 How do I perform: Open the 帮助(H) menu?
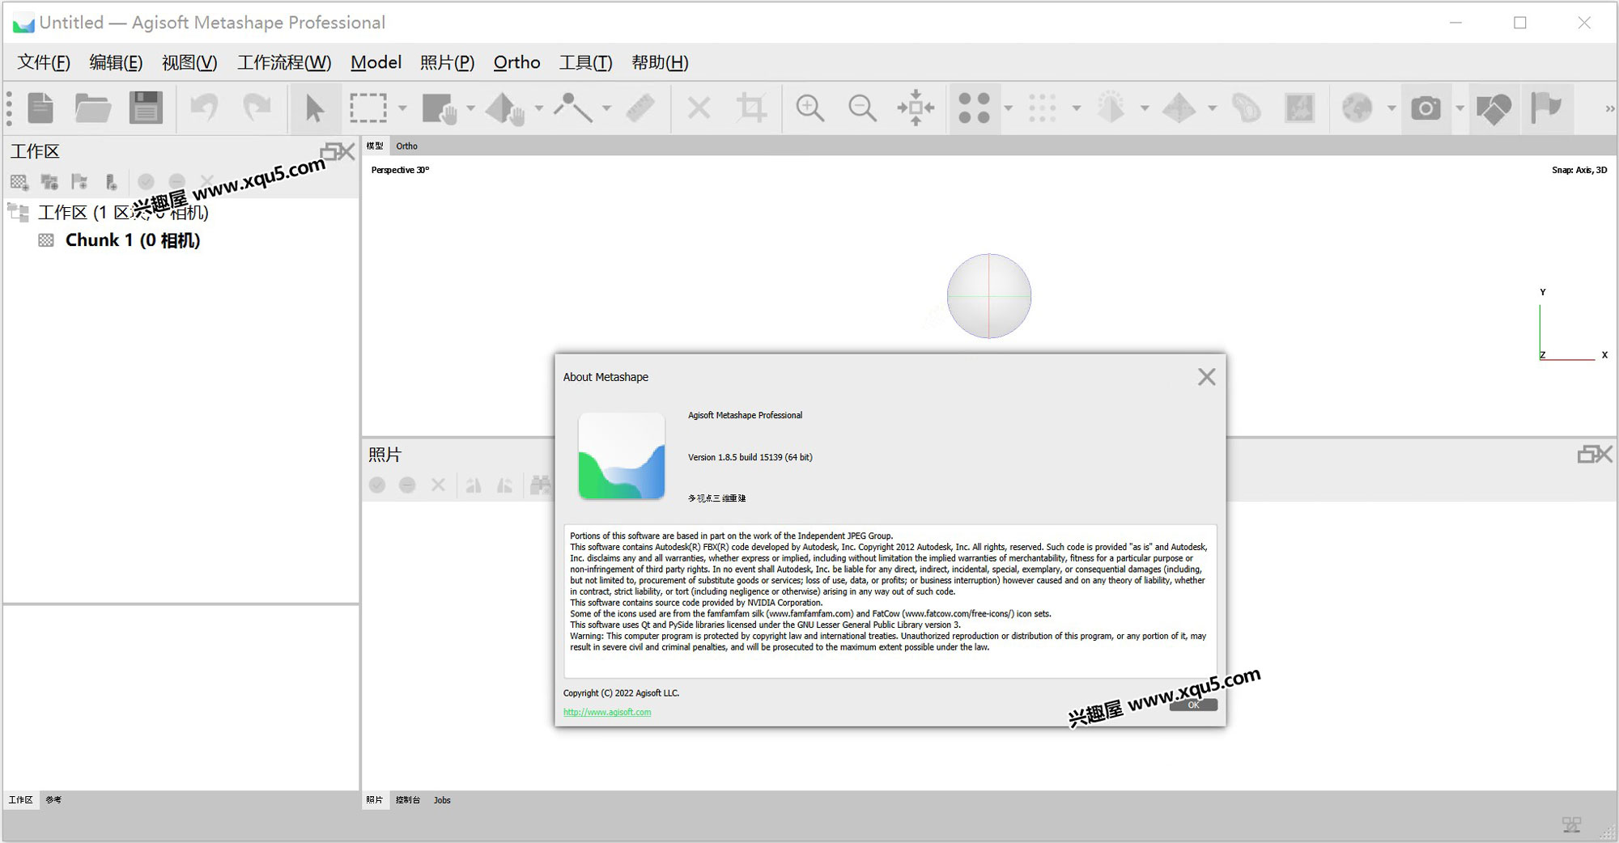pos(660,62)
